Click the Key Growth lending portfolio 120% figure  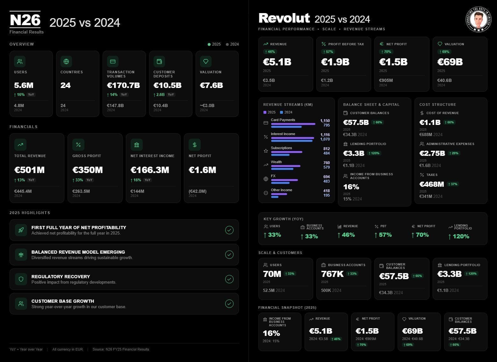click(x=459, y=236)
